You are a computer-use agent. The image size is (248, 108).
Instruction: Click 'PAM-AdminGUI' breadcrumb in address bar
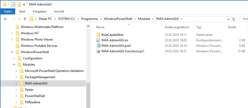(x=167, y=19)
